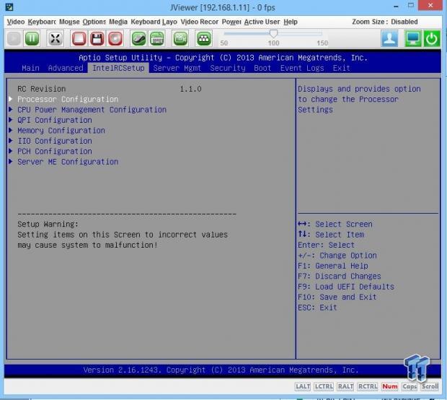Click the green power button icon

coord(432,38)
